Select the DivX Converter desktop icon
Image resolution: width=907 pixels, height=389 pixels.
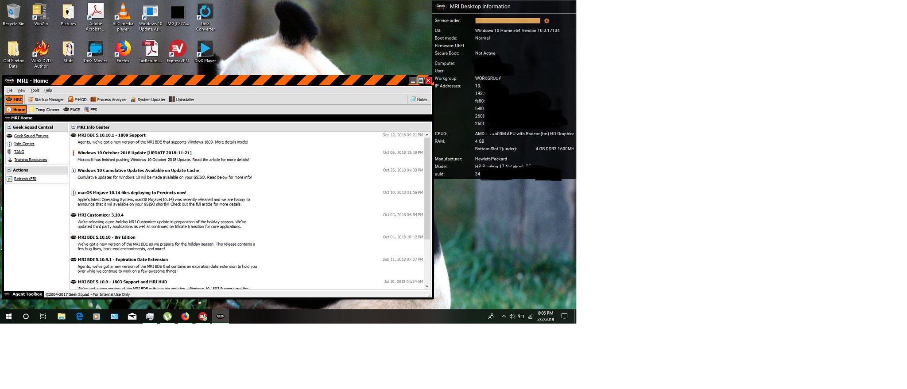(x=205, y=17)
